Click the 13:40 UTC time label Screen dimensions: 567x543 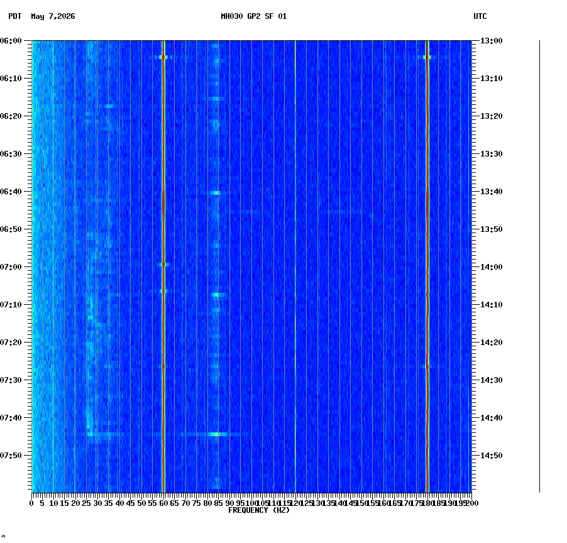tap(492, 192)
